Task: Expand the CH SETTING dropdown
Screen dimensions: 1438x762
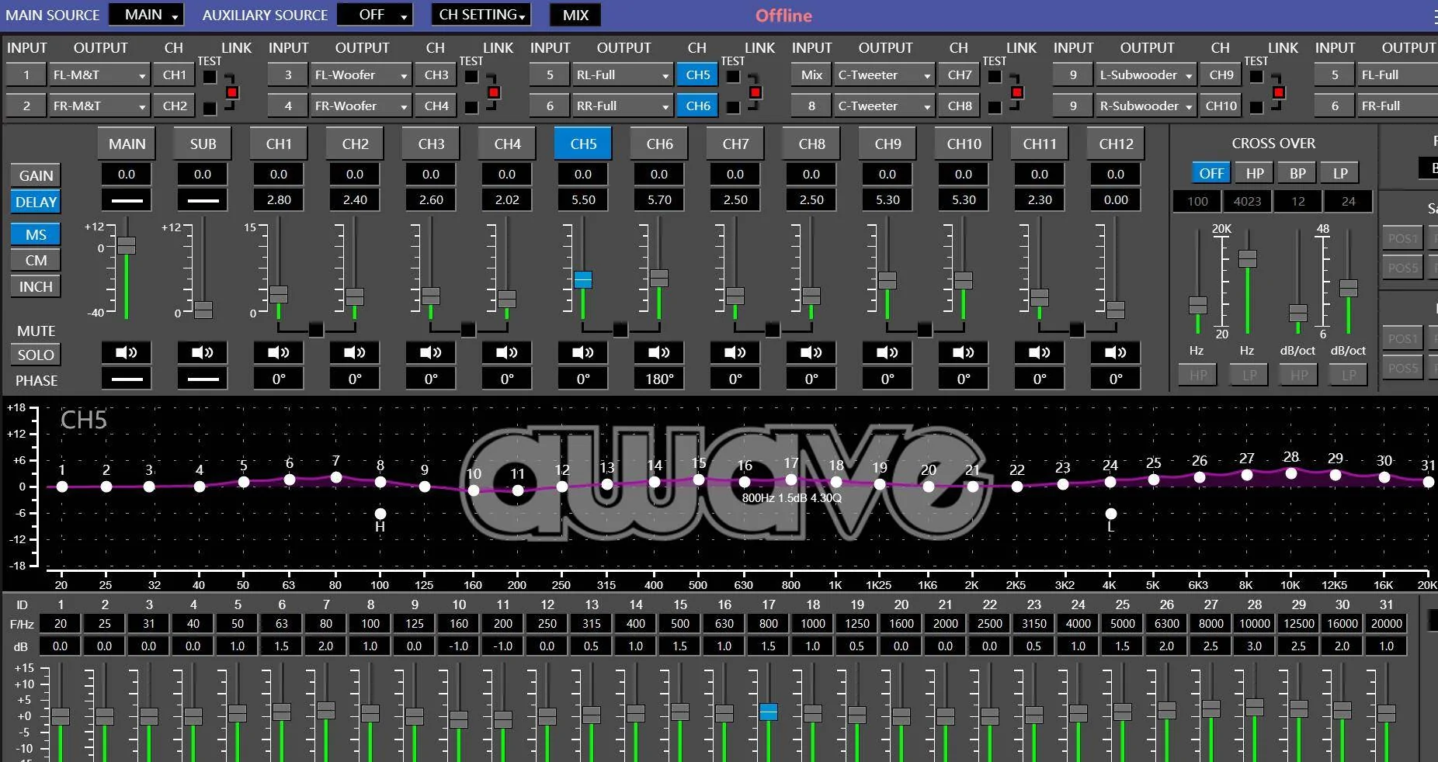Action: point(482,15)
